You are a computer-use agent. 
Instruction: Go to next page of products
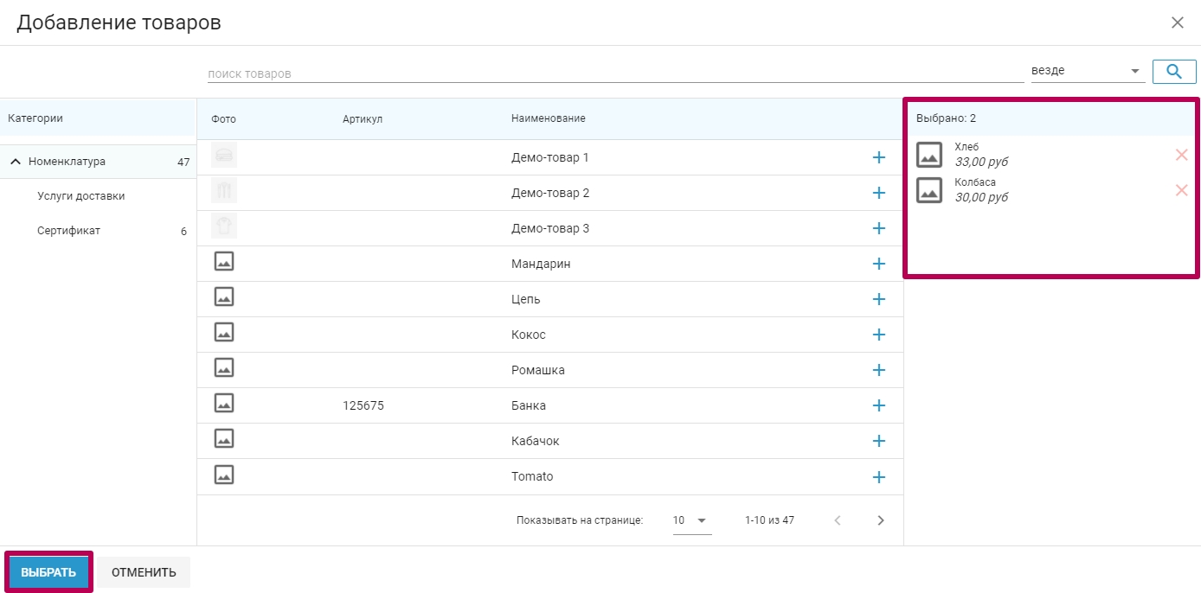pyautogui.click(x=881, y=520)
